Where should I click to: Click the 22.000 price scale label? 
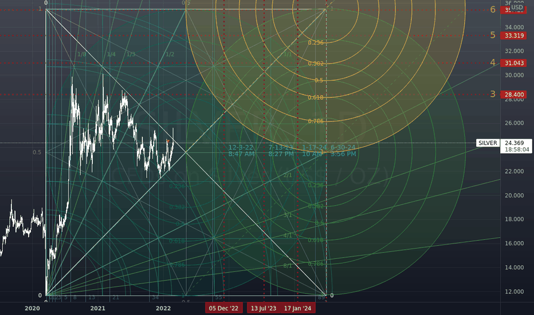coord(515,171)
